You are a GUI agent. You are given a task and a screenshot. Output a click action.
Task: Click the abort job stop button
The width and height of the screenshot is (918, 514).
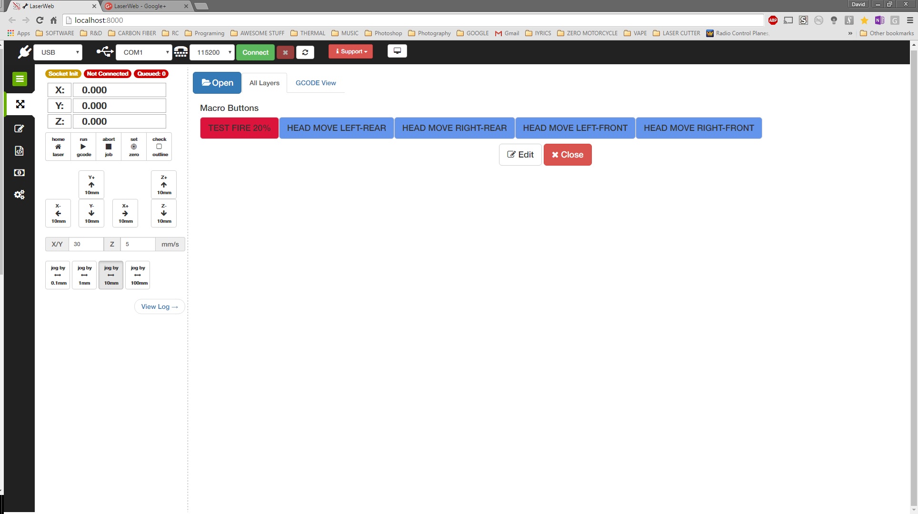(109, 147)
